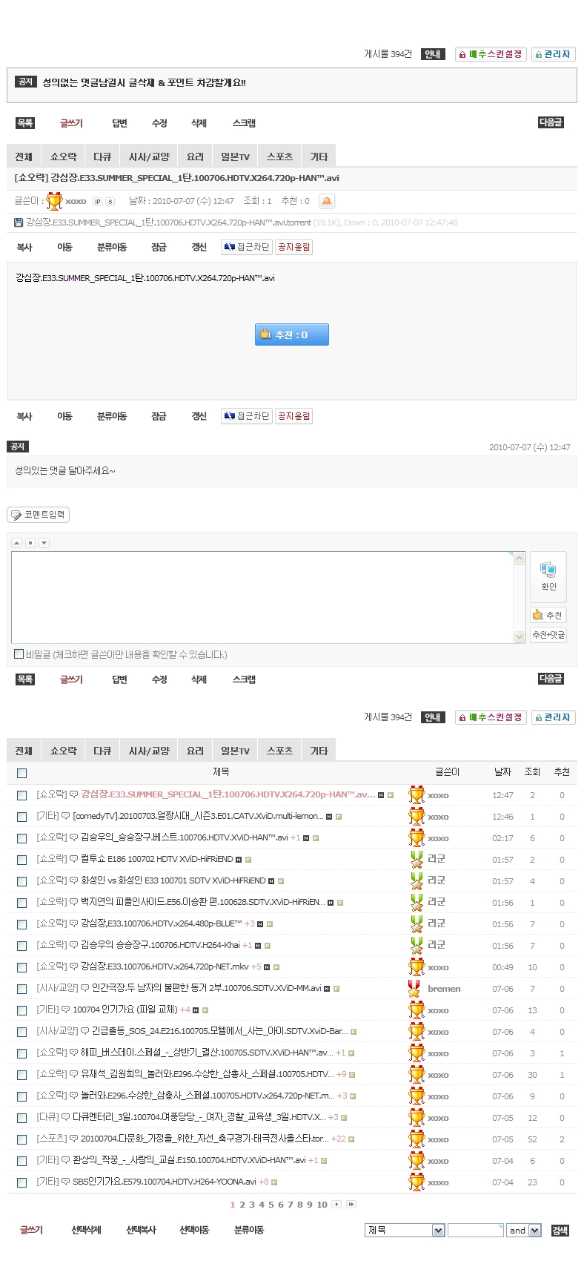Click the S icon next to author xoxo
Screen dimensions: 584x1261
110,201
